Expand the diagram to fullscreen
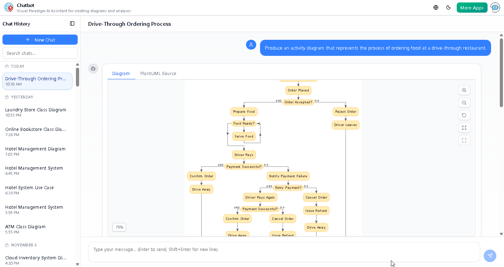Image resolution: width=504 pixels, height=267 pixels. click(x=464, y=128)
